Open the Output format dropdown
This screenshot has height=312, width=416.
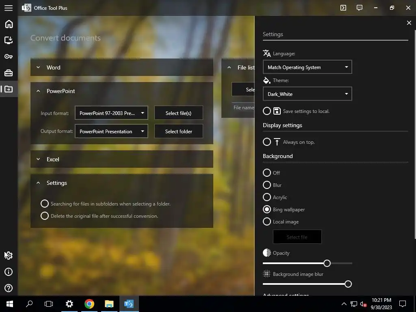coord(111,131)
